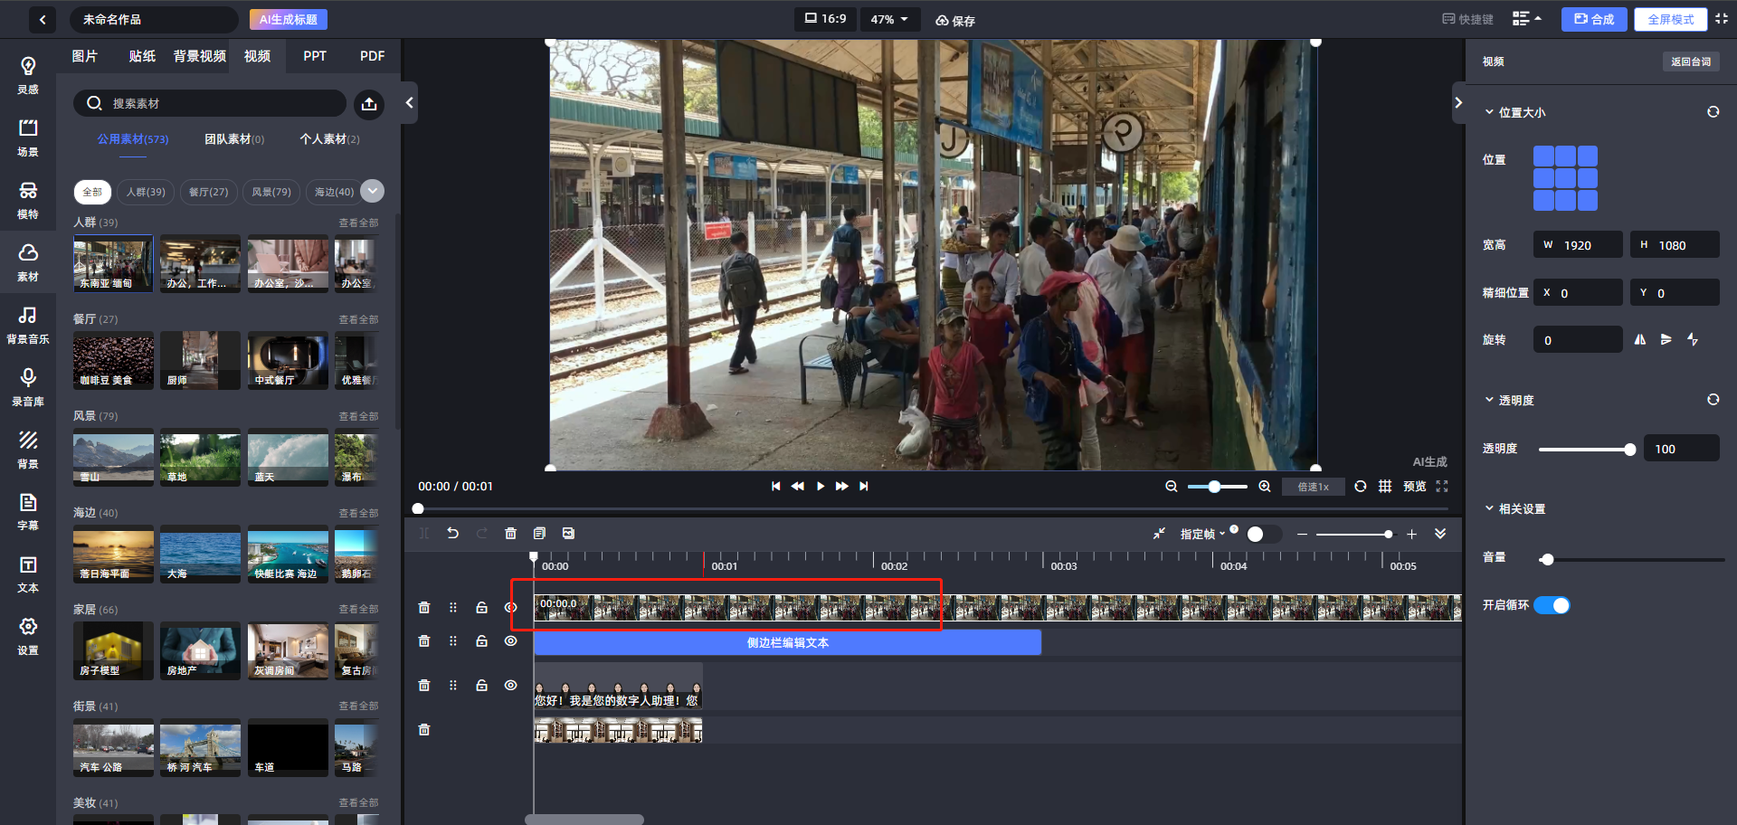This screenshot has width=1737, height=825.
Task: Hide the subtitle track with eye icon
Action: pos(511,686)
